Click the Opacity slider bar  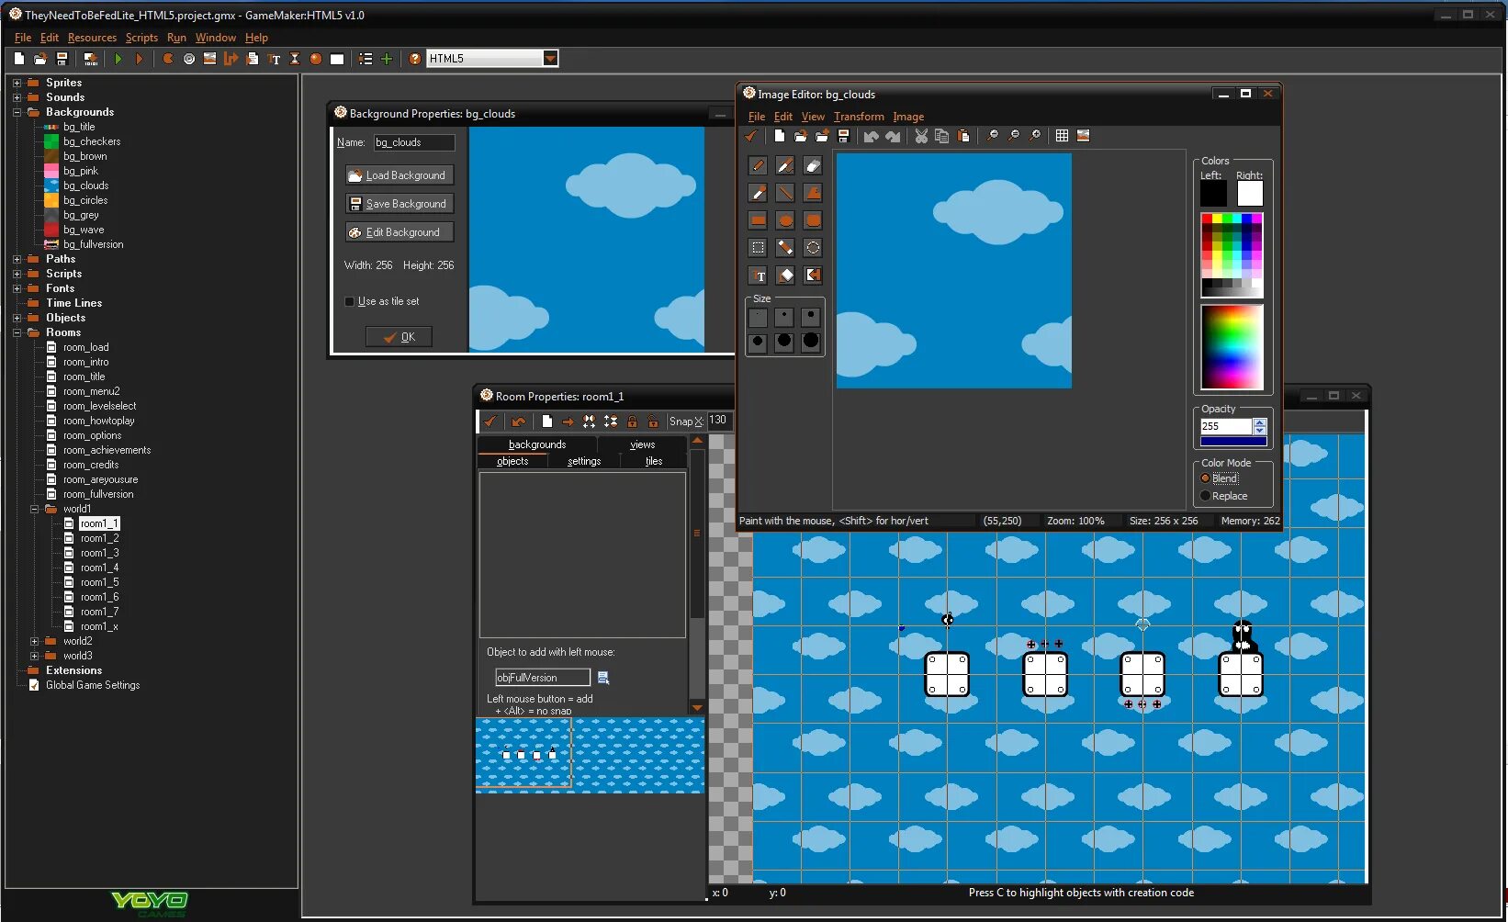pos(1233,442)
